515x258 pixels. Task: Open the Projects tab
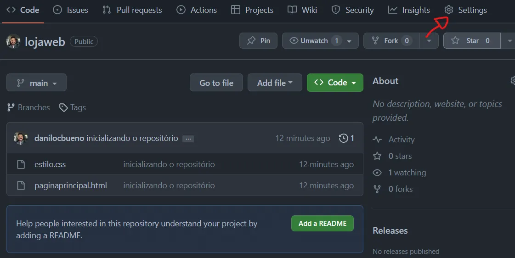click(252, 10)
